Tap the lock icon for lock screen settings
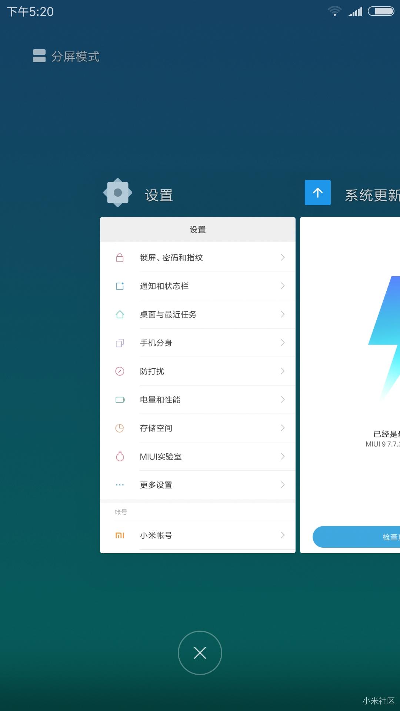This screenshot has height=711, width=400. [x=120, y=258]
